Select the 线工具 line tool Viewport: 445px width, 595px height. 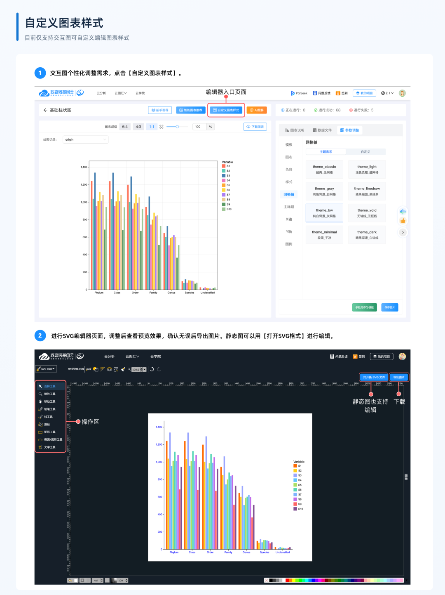click(50, 417)
